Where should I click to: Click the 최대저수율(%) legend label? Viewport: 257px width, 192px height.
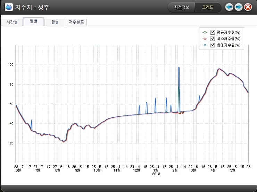tap(229, 45)
